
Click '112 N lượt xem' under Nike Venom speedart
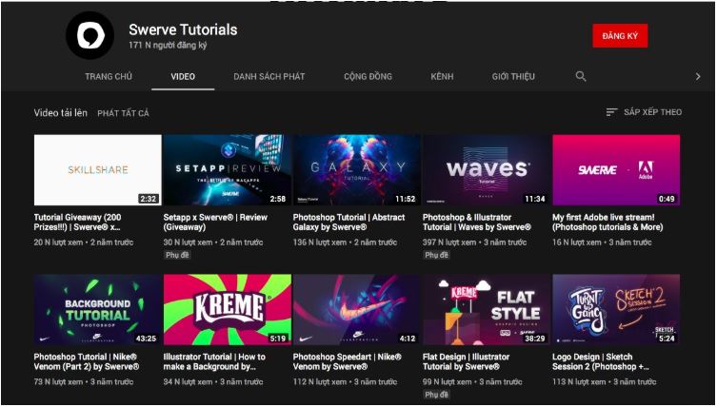320,382
